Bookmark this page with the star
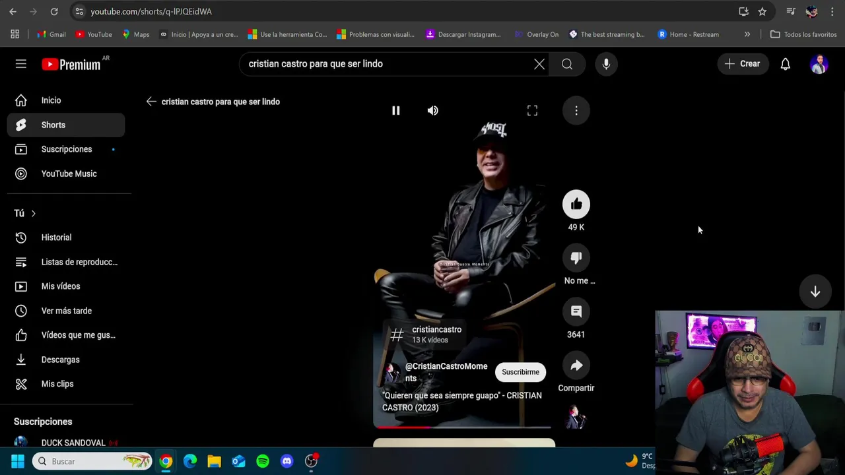 coord(762,12)
